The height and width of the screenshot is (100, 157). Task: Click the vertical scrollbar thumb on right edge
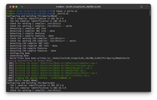(150, 13)
